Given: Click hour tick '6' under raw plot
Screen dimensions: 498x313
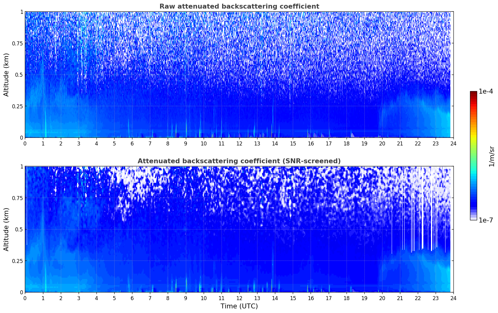Looking at the screenshot, I should (132, 143).
